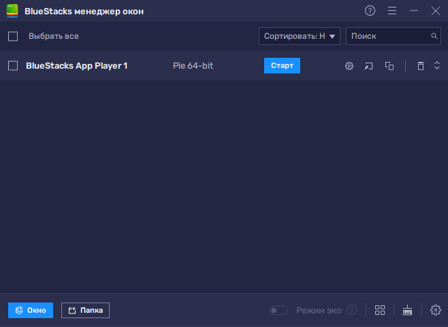Viewport: 448px width, 327px height.
Task: Click the Режим эко label
Action: pyautogui.click(x=319, y=311)
